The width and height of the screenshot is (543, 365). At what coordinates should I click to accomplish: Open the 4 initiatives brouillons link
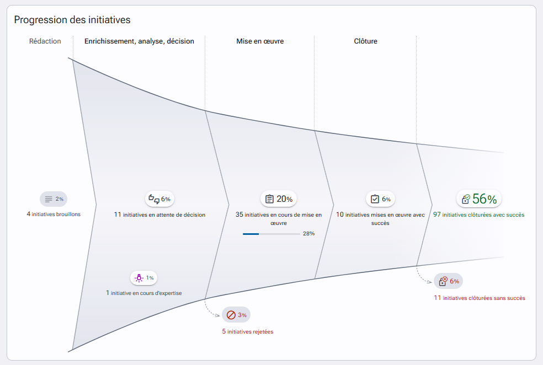(54, 214)
